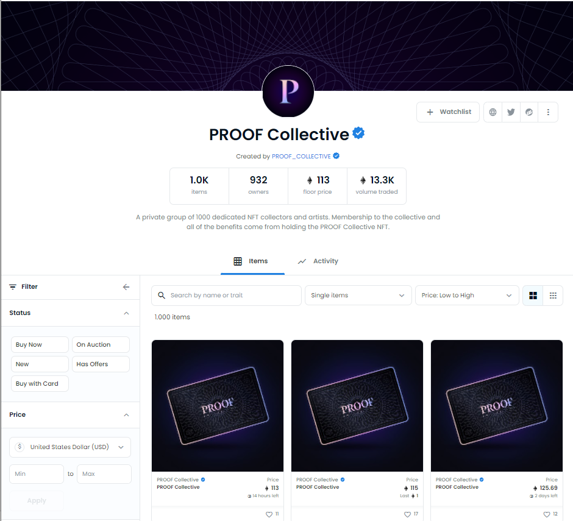
Task: Select the Items tab
Action: tap(251, 261)
